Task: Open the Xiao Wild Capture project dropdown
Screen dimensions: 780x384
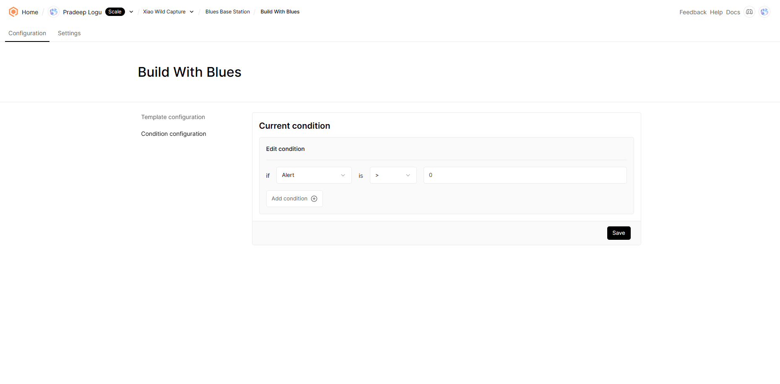Action: pos(168,12)
